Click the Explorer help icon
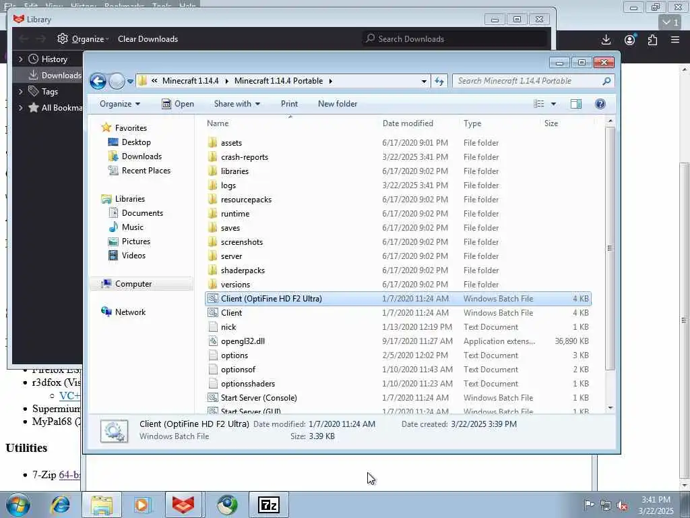Screen dimensions: 690x518 pyautogui.click(x=600, y=104)
